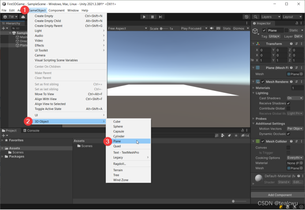Viewport: 305px width, 210px height.
Task: Check Contribute Global Illumination
Action: tap(288, 109)
